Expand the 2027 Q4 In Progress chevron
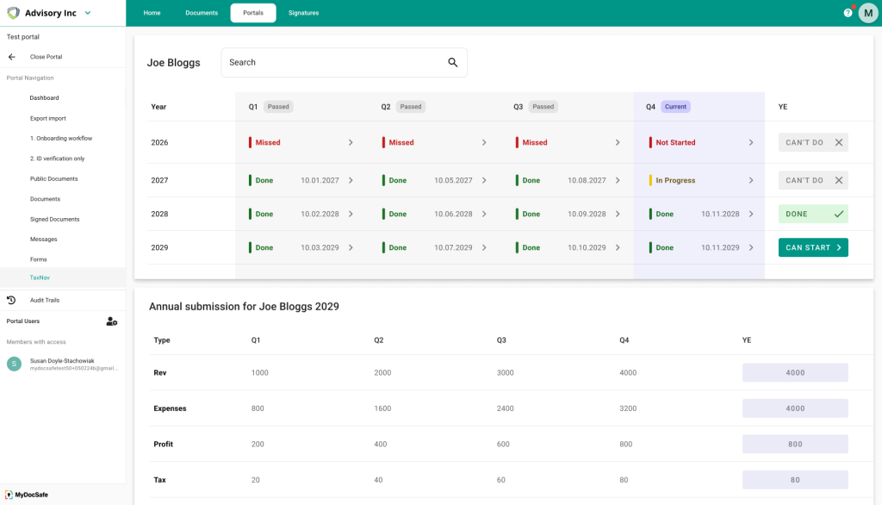This screenshot has width=882, height=505. pos(751,181)
